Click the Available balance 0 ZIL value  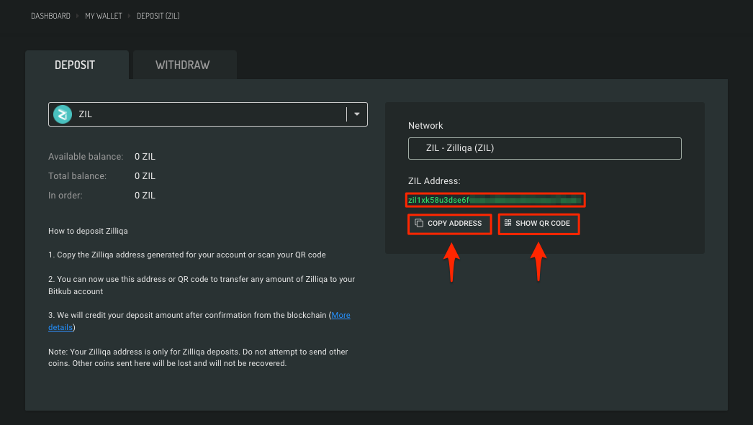click(x=145, y=157)
